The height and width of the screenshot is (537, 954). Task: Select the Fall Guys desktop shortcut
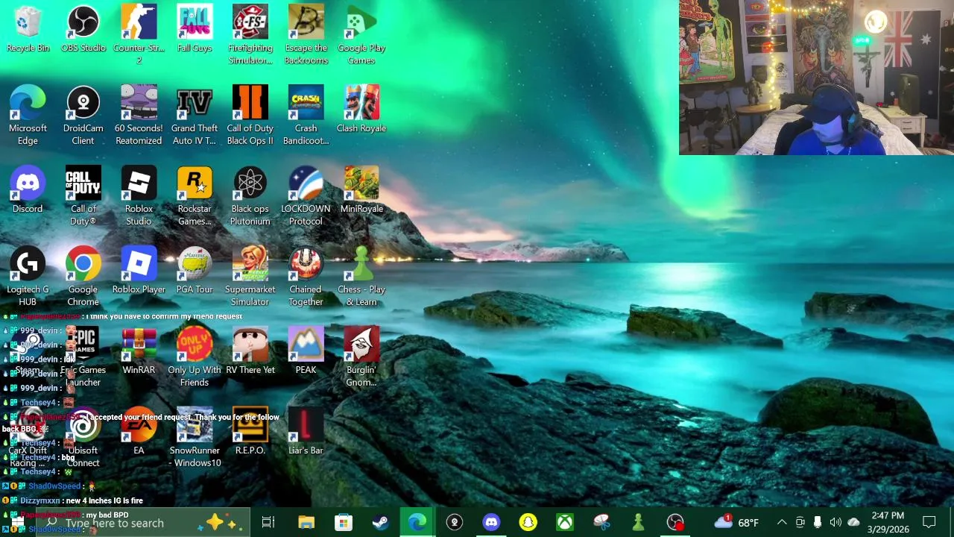[x=195, y=30]
